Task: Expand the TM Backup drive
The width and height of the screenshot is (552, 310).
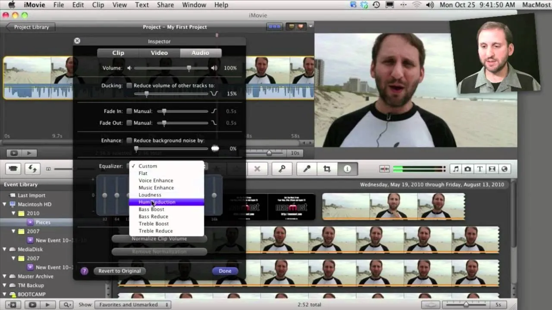Action: pyautogui.click(x=5, y=285)
